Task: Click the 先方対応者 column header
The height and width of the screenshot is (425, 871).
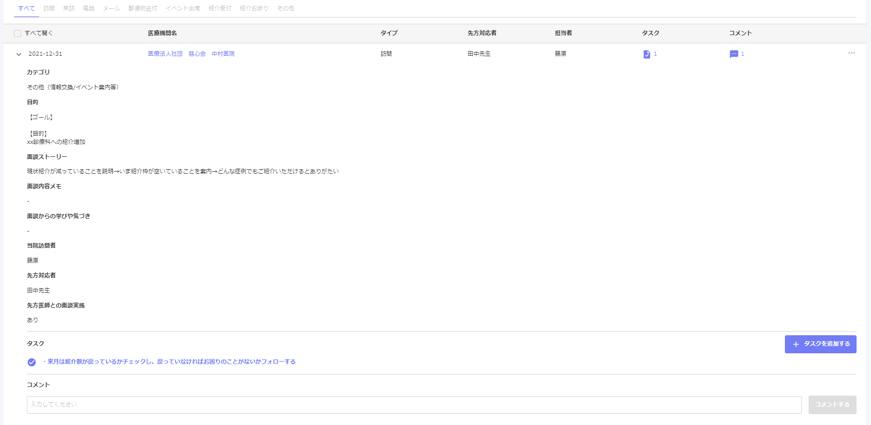Action: click(482, 33)
